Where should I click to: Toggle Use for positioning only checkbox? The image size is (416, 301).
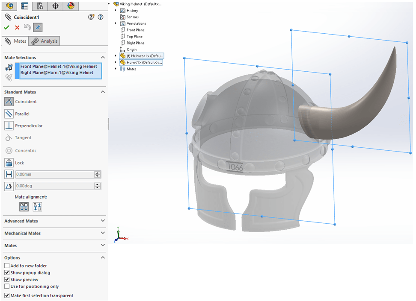7,286
